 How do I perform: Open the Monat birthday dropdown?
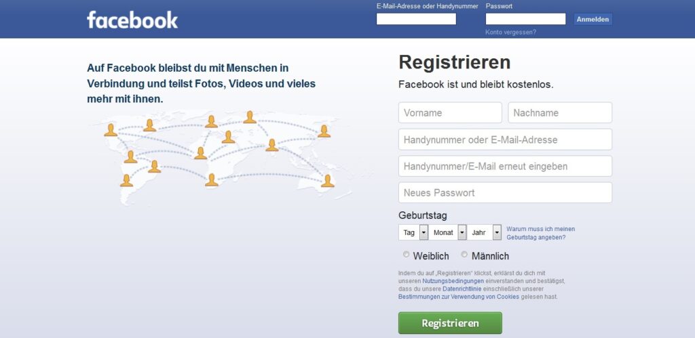tap(447, 232)
